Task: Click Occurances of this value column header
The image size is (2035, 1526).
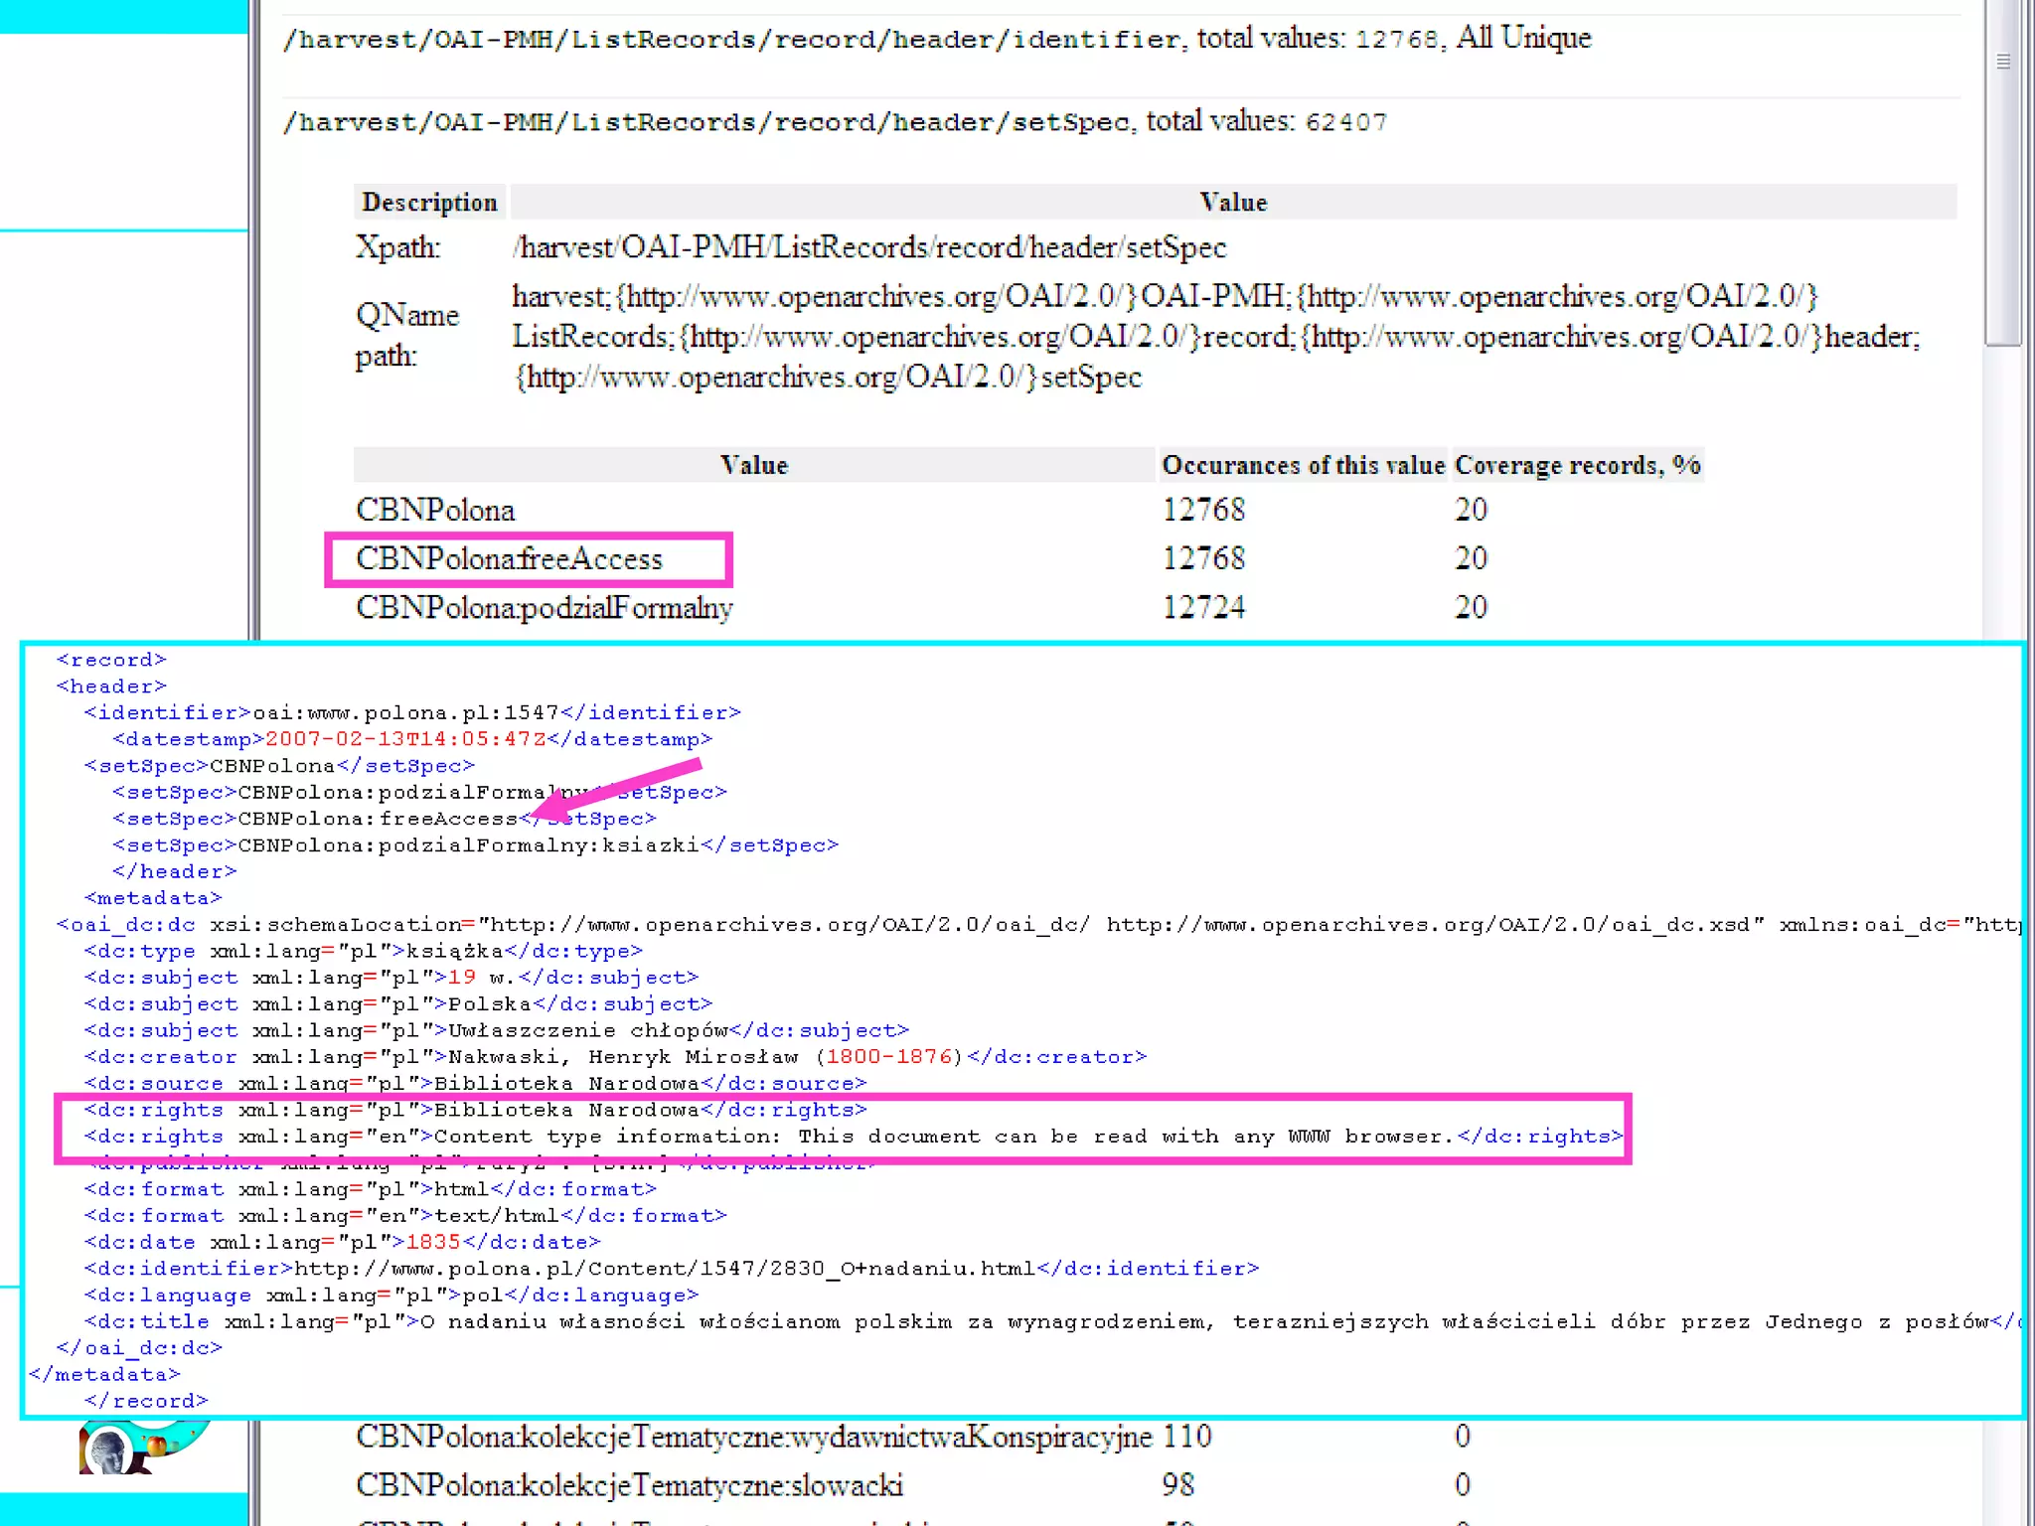Action: pos(1303,465)
